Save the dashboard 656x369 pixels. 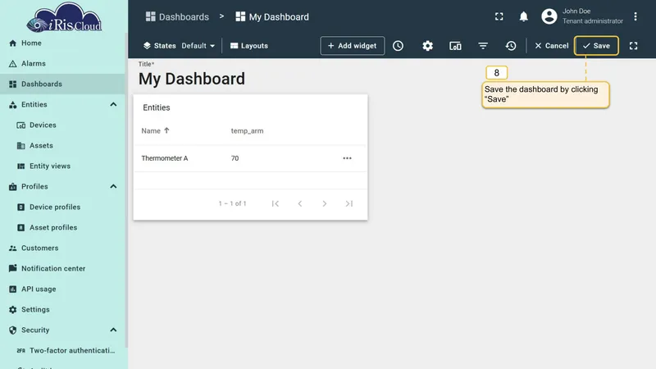click(596, 46)
